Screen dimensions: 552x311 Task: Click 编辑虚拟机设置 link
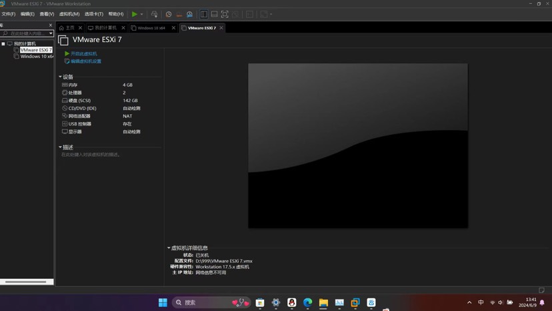pyautogui.click(x=86, y=61)
